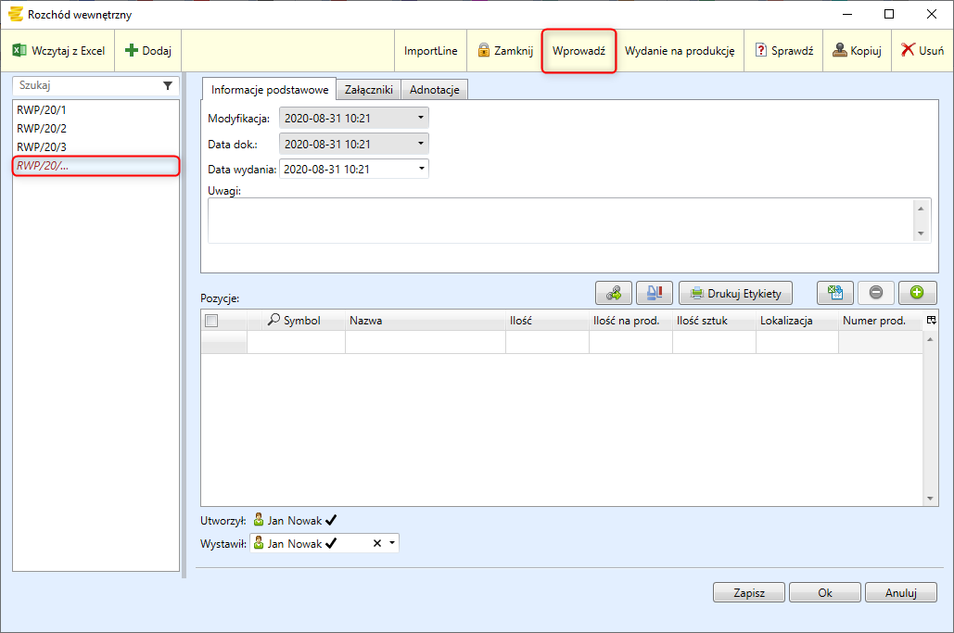
Task: Click Wprowadź in the top toolbar
Action: (579, 51)
